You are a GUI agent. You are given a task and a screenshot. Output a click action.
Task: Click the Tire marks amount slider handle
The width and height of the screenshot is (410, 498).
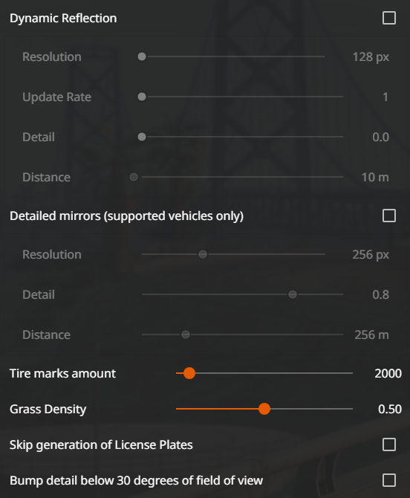click(189, 373)
